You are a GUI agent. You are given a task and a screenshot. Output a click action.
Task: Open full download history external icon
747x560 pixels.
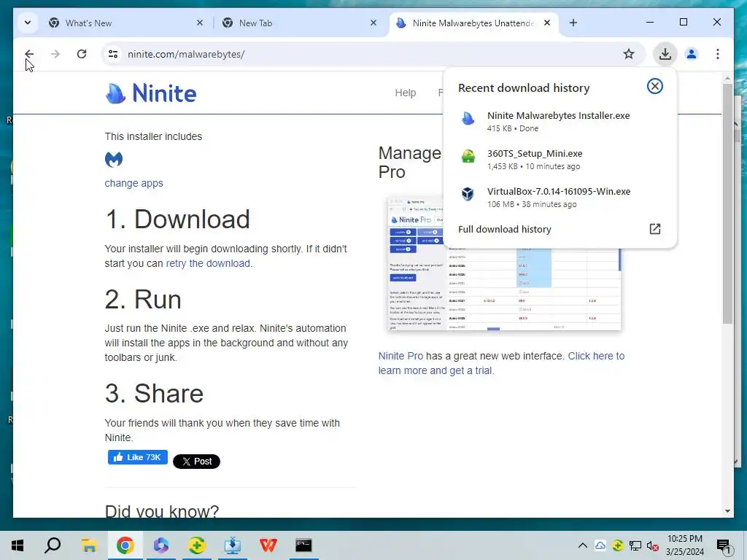click(x=654, y=229)
